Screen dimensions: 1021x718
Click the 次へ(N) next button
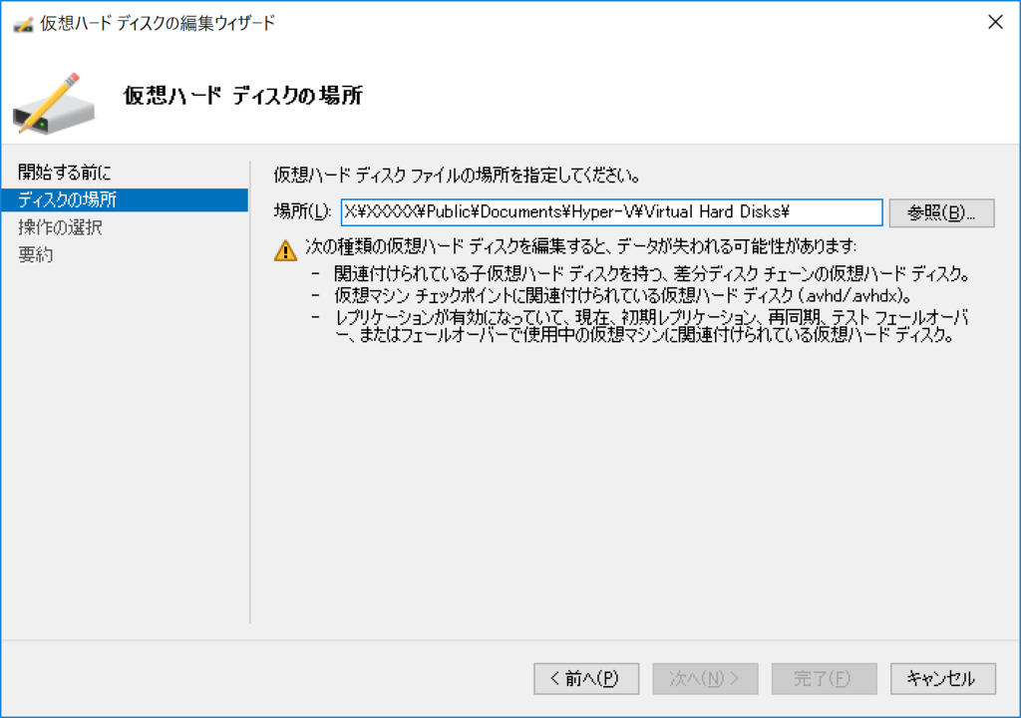click(x=705, y=678)
